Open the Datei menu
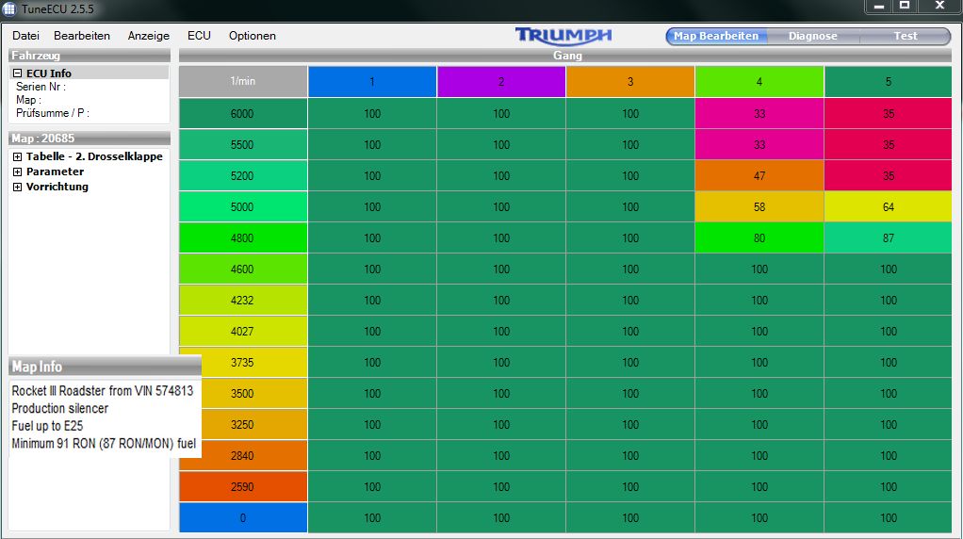Screen dimensions: 963x539 [x=25, y=36]
